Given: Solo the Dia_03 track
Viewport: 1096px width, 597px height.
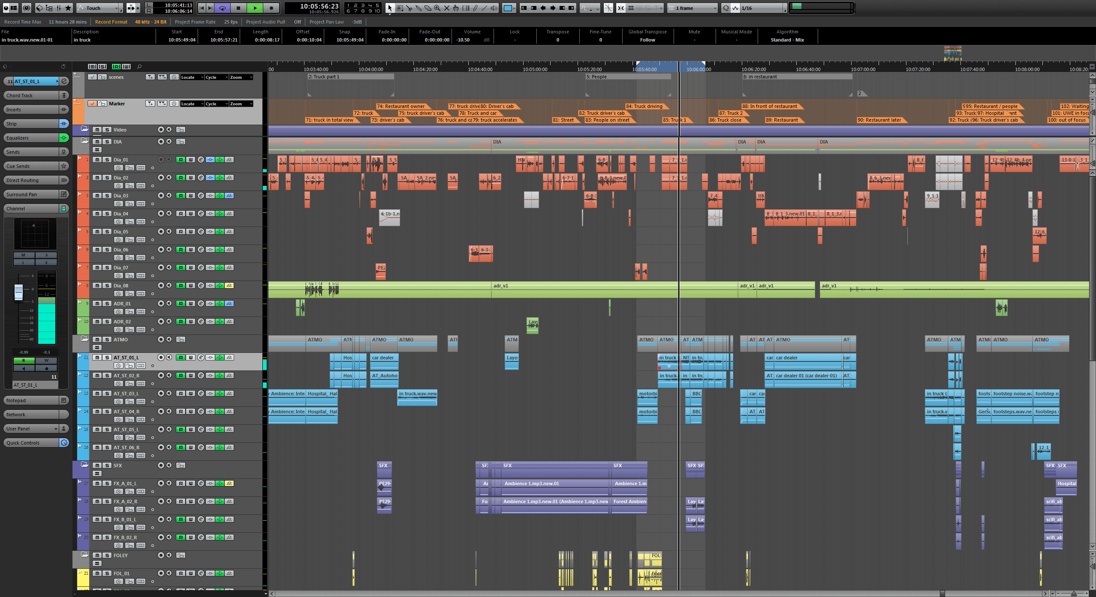Looking at the screenshot, I should 107,195.
